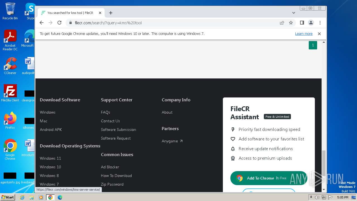
Task: Click the address bar URL
Action: pyautogui.click(x=108, y=23)
